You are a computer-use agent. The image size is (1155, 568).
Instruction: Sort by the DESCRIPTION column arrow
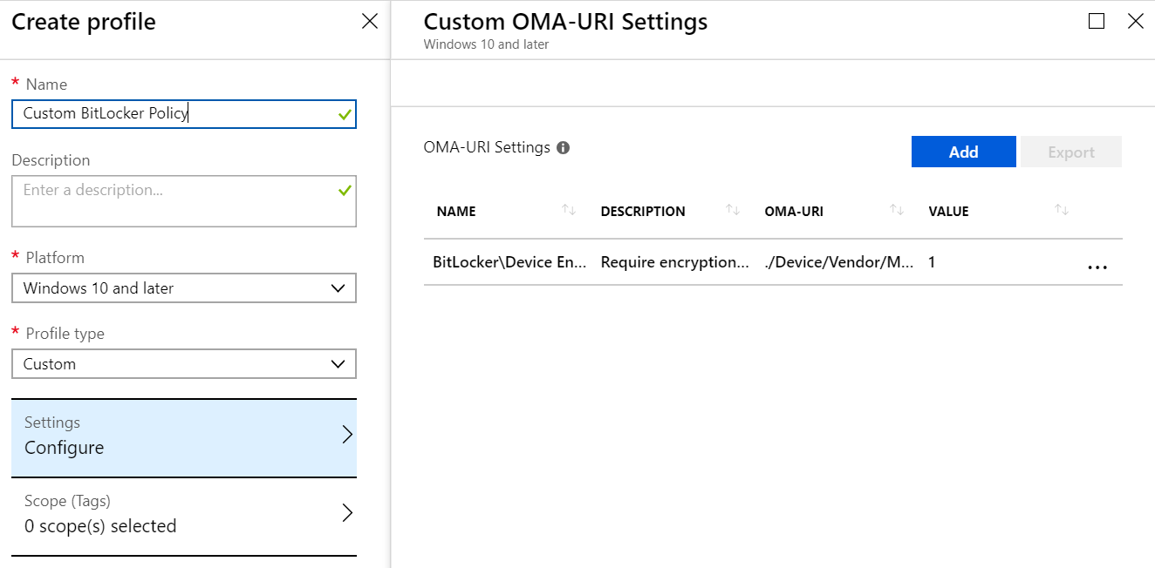coord(731,210)
